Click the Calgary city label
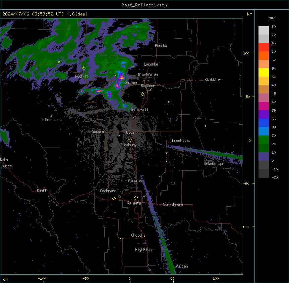Viewport: 289px width, 283px height. [x=134, y=203]
